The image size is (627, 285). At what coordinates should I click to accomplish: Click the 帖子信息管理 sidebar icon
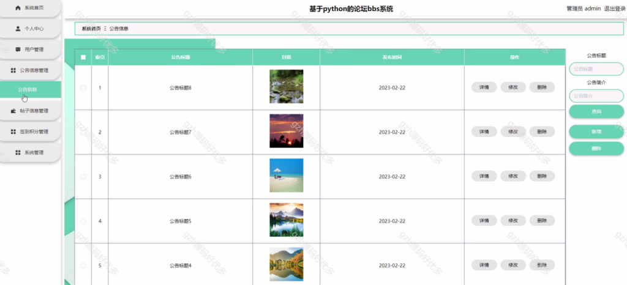click(13, 111)
